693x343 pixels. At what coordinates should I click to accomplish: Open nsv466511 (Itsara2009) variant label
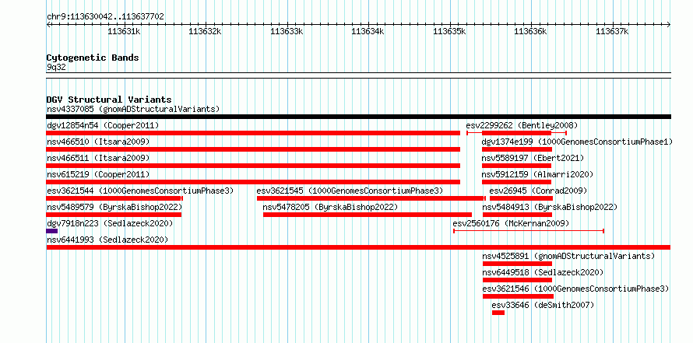[98, 158]
